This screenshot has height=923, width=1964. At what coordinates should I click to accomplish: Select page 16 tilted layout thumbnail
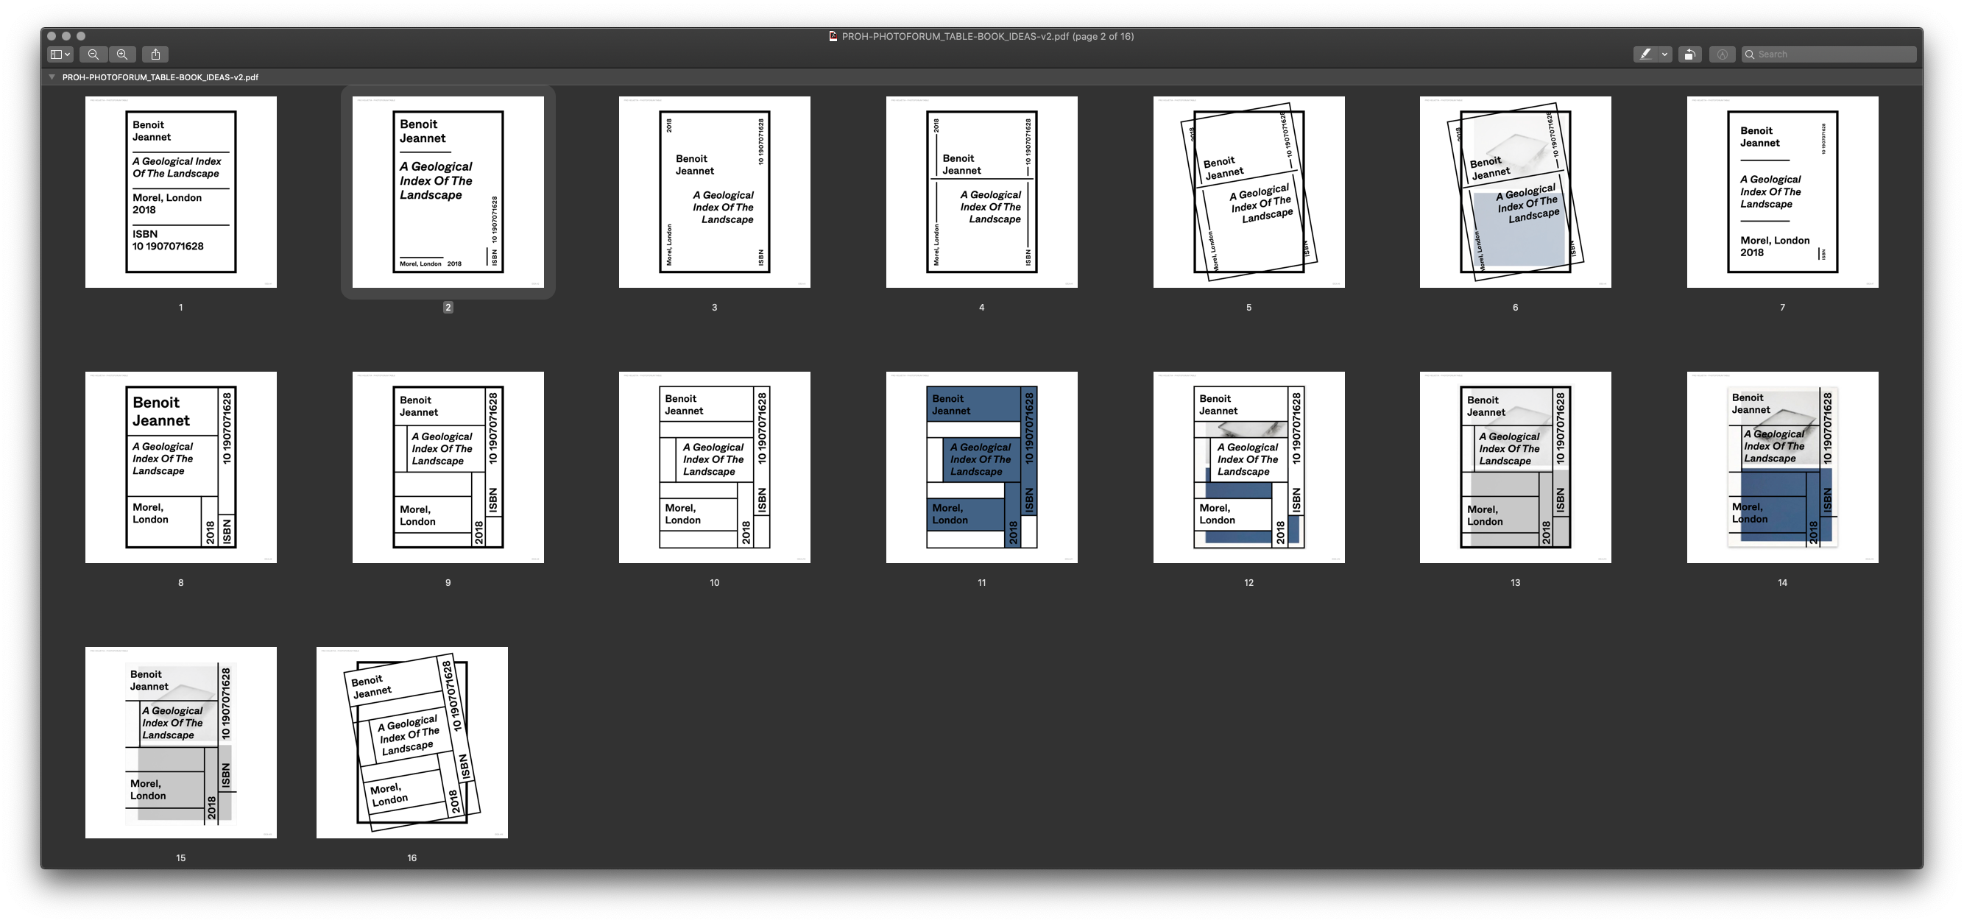(x=411, y=743)
